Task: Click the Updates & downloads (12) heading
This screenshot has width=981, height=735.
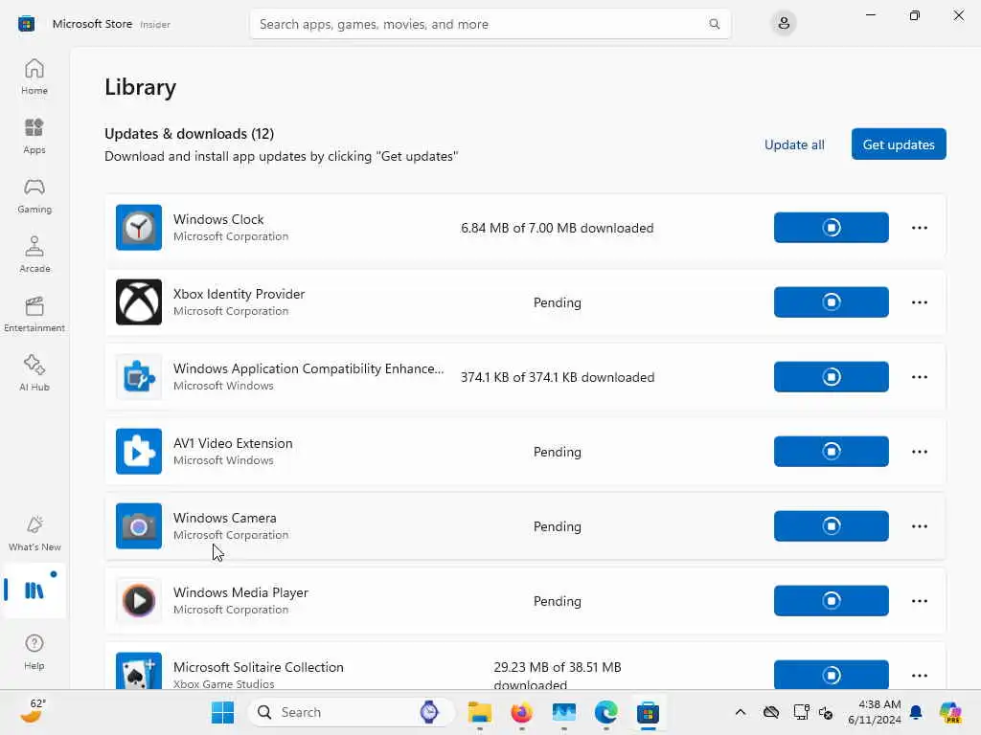Action: (x=189, y=134)
